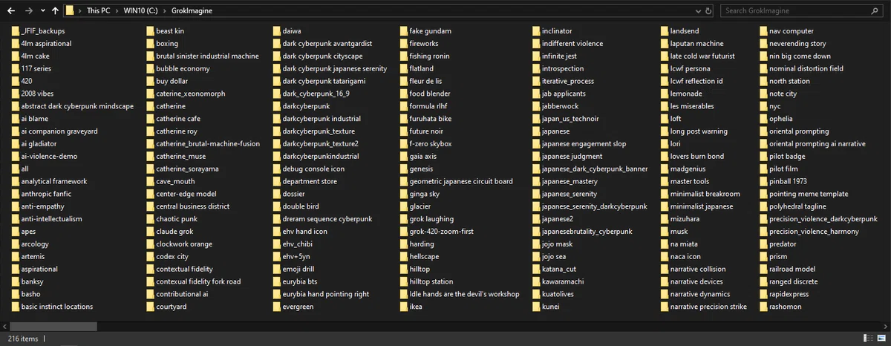Viewport: 891px width, 346px height.
Task: Select 'brutal sinister industrial machine' folder name
Action: [208, 56]
